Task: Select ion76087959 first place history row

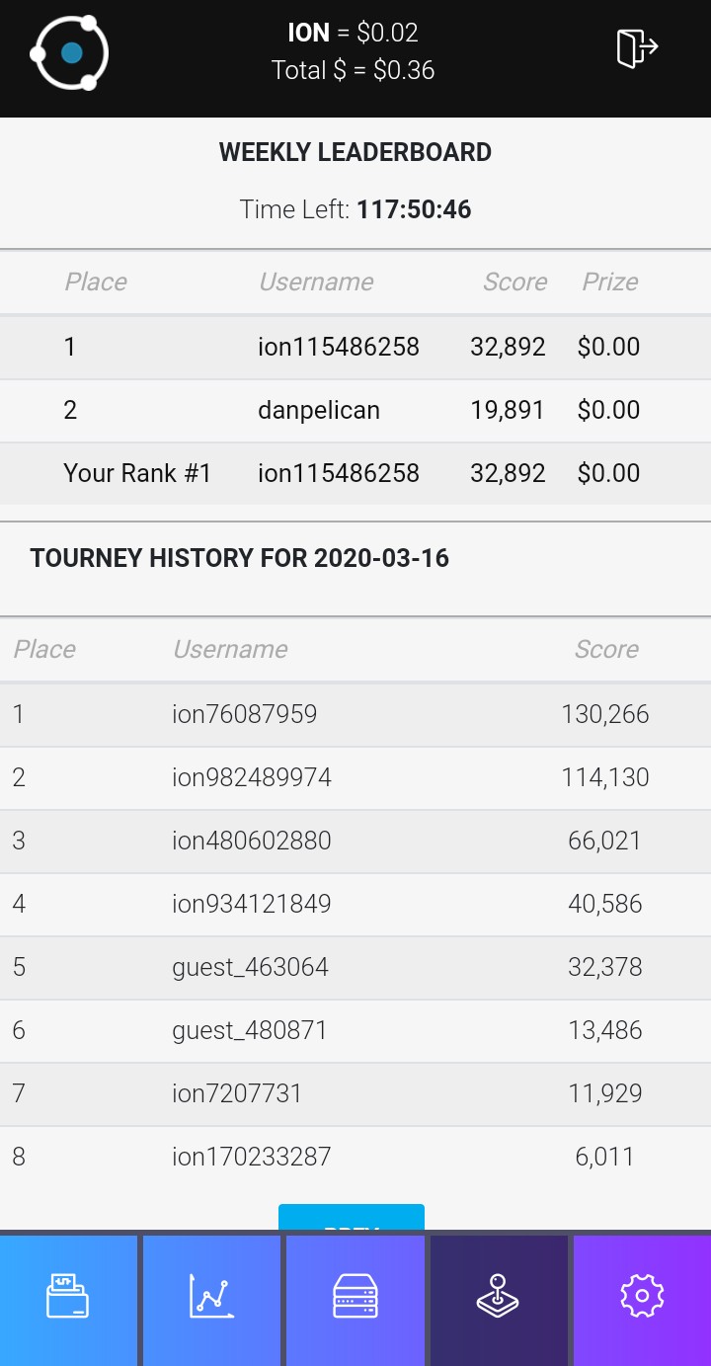Action: click(355, 714)
